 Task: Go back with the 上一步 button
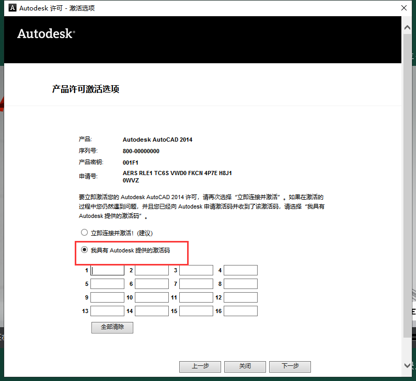[x=200, y=367]
